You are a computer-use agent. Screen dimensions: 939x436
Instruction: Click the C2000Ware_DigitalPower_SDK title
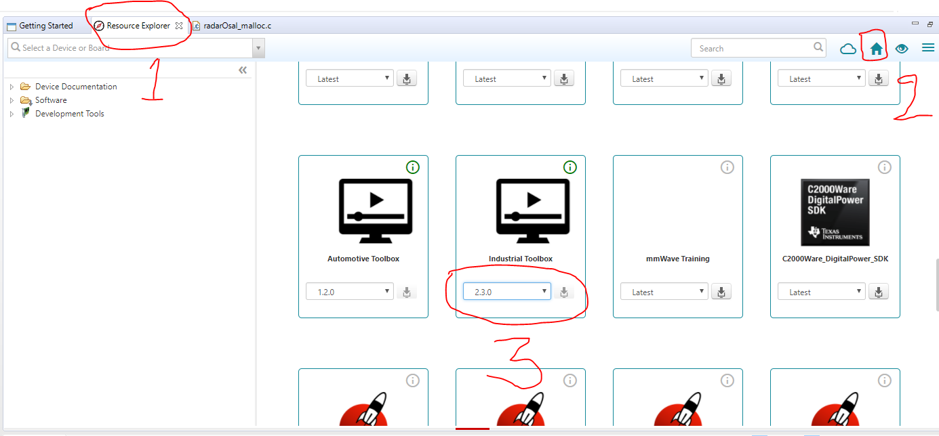point(835,259)
